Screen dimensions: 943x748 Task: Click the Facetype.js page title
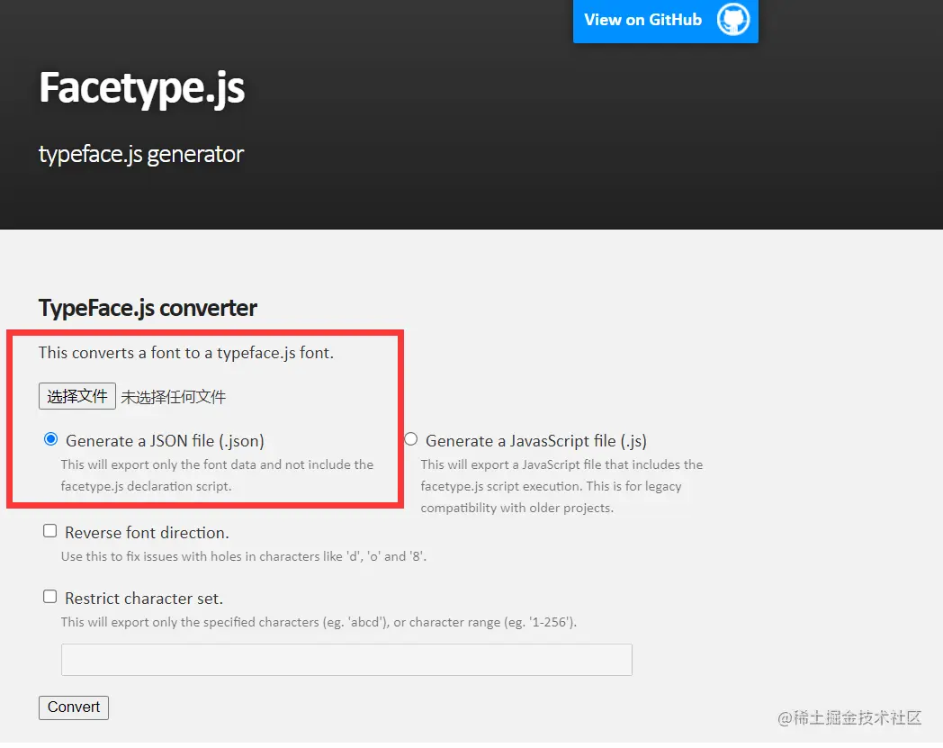(x=141, y=88)
